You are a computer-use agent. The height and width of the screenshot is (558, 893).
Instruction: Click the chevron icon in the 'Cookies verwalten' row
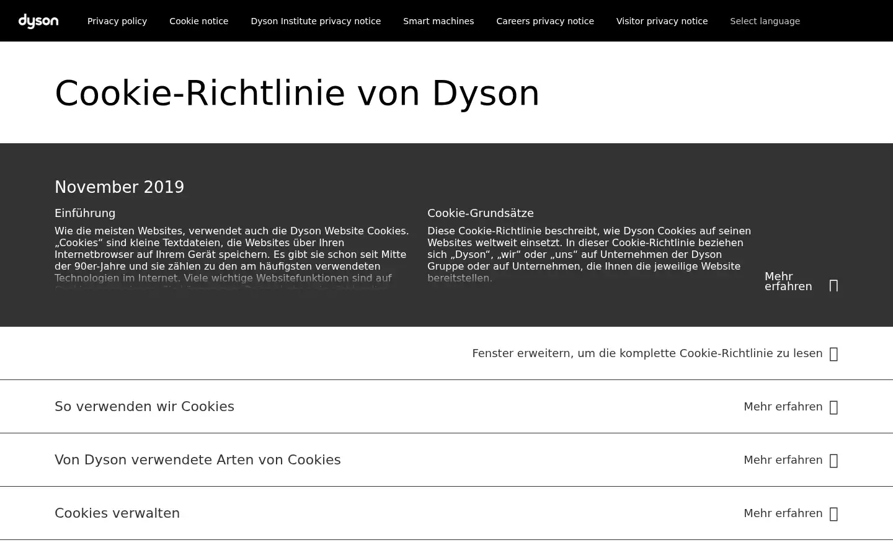point(833,514)
